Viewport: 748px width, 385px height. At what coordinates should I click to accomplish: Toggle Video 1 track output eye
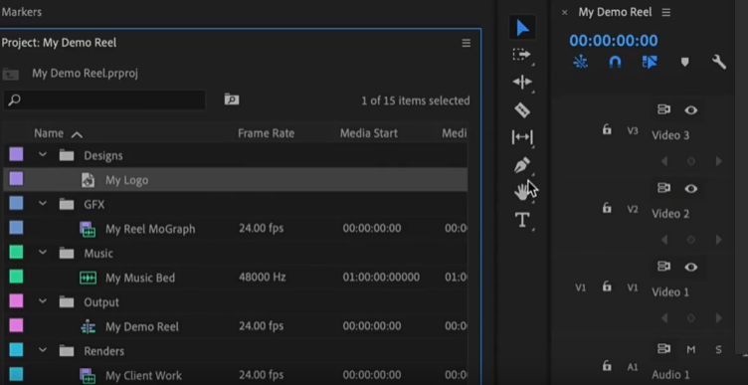tap(690, 268)
